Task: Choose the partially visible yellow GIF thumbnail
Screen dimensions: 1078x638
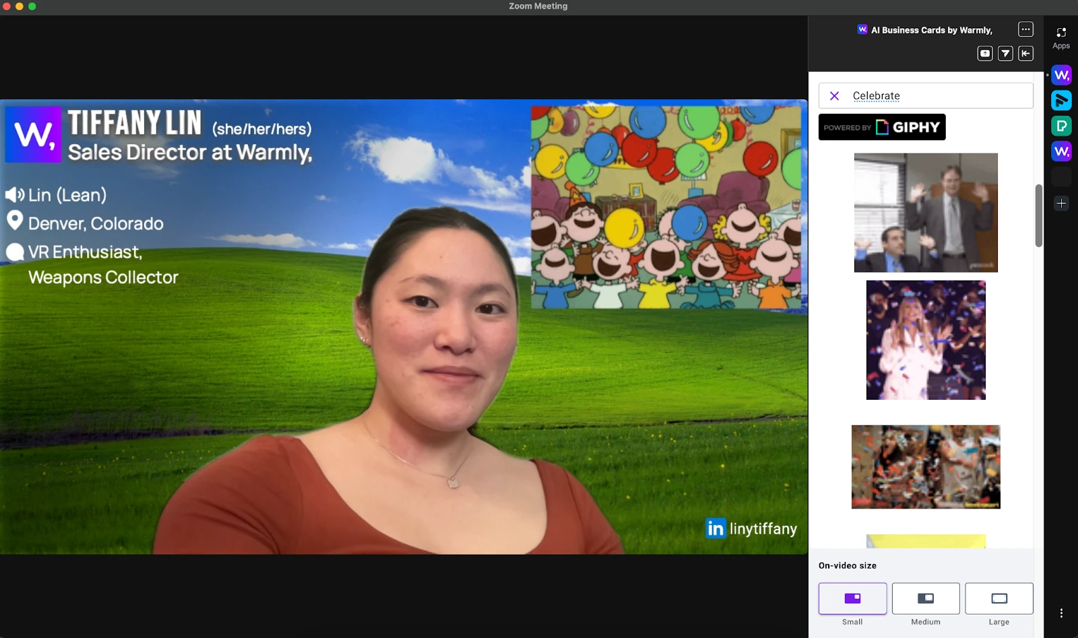Action: 926,541
